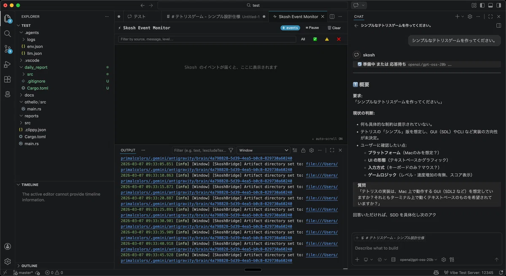Open the Accounts menu icon

pos(7,247)
